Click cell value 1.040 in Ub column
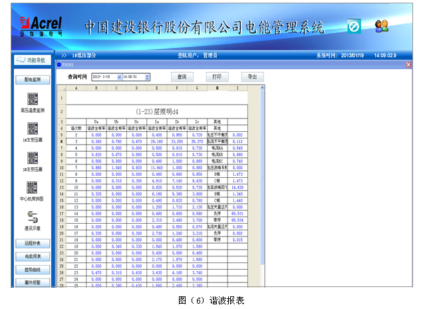Viewport: 447px width, 309px height. pos(116,168)
